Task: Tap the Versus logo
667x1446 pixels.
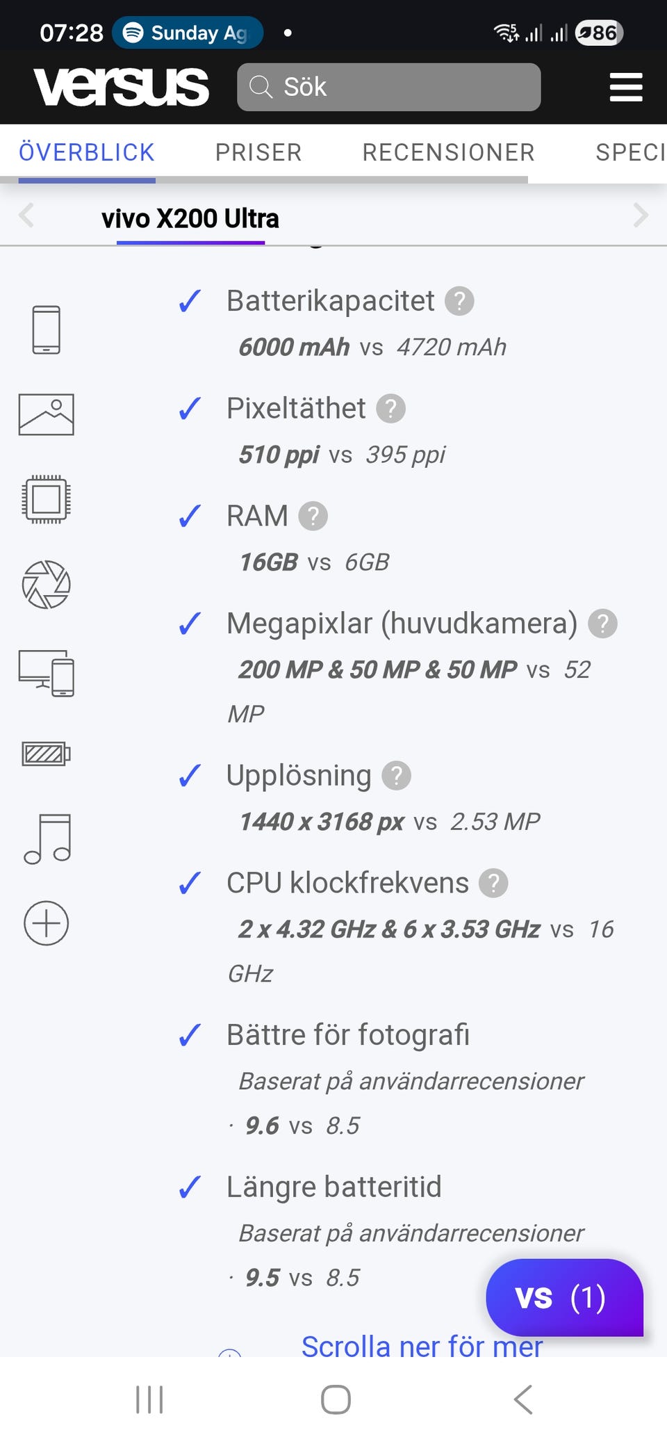Action: click(x=122, y=87)
